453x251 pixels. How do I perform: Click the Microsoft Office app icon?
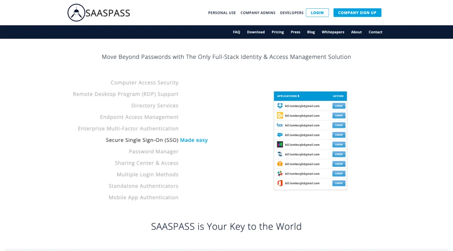point(280,183)
